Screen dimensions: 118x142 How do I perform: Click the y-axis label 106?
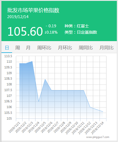click(x=9, y=107)
